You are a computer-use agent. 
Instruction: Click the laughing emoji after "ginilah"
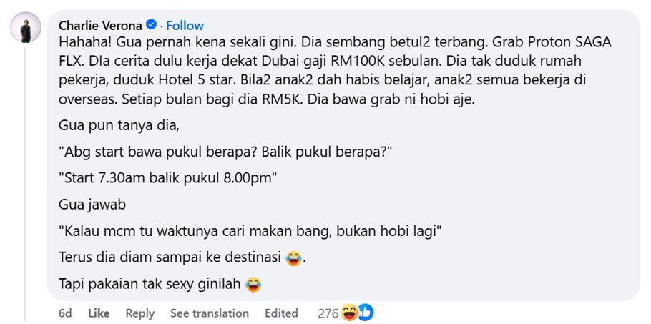click(x=253, y=285)
